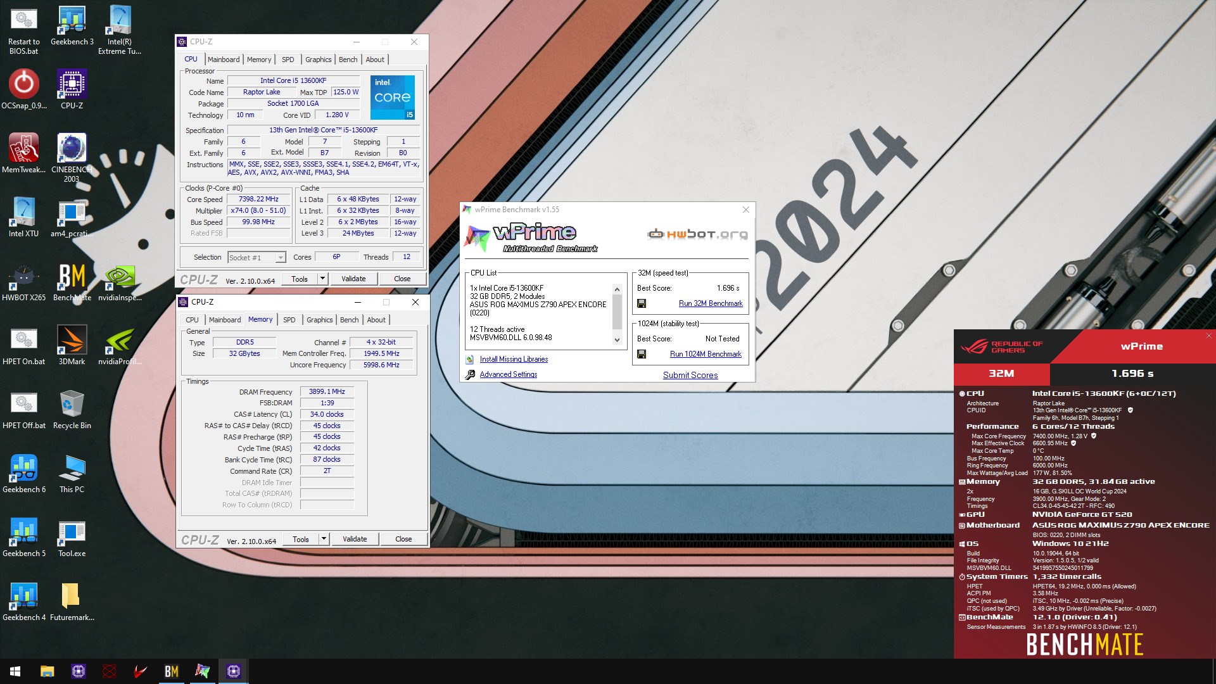Open Tool.exe on the desktop
The height and width of the screenshot is (684, 1216).
(x=72, y=537)
